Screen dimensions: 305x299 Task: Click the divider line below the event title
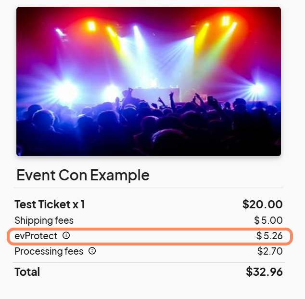pyautogui.click(x=149, y=188)
